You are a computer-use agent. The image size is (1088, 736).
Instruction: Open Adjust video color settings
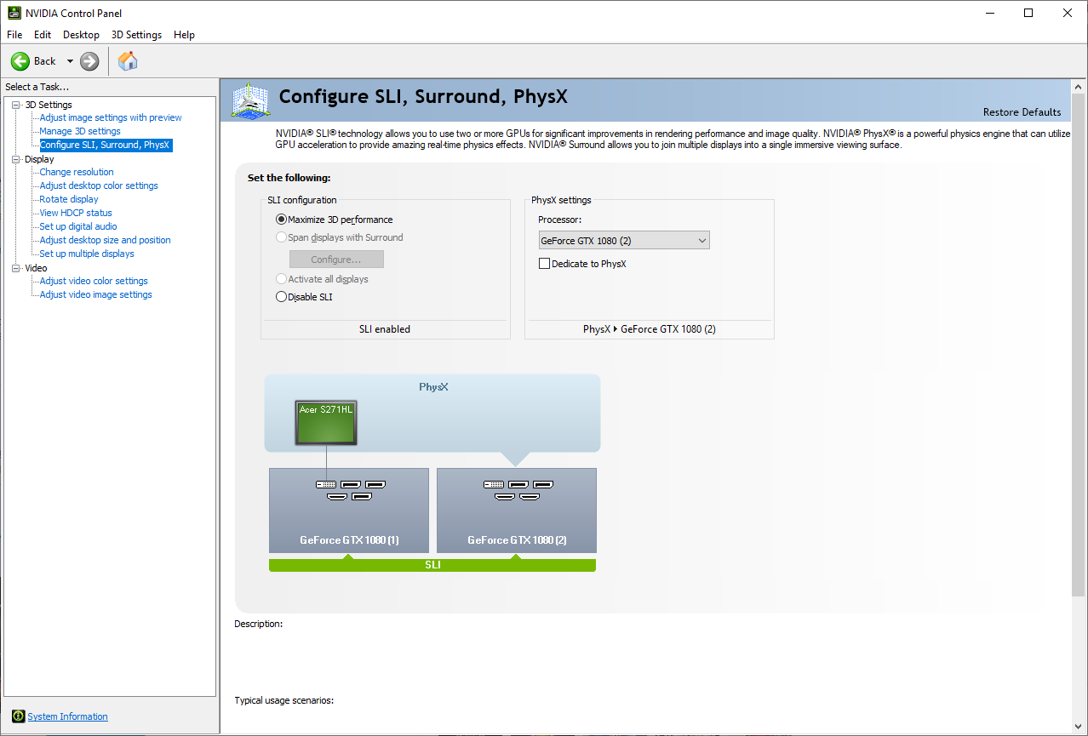tap(94, 281)
